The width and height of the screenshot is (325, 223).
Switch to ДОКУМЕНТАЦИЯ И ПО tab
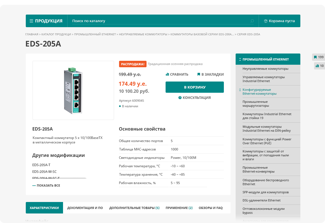85,208
